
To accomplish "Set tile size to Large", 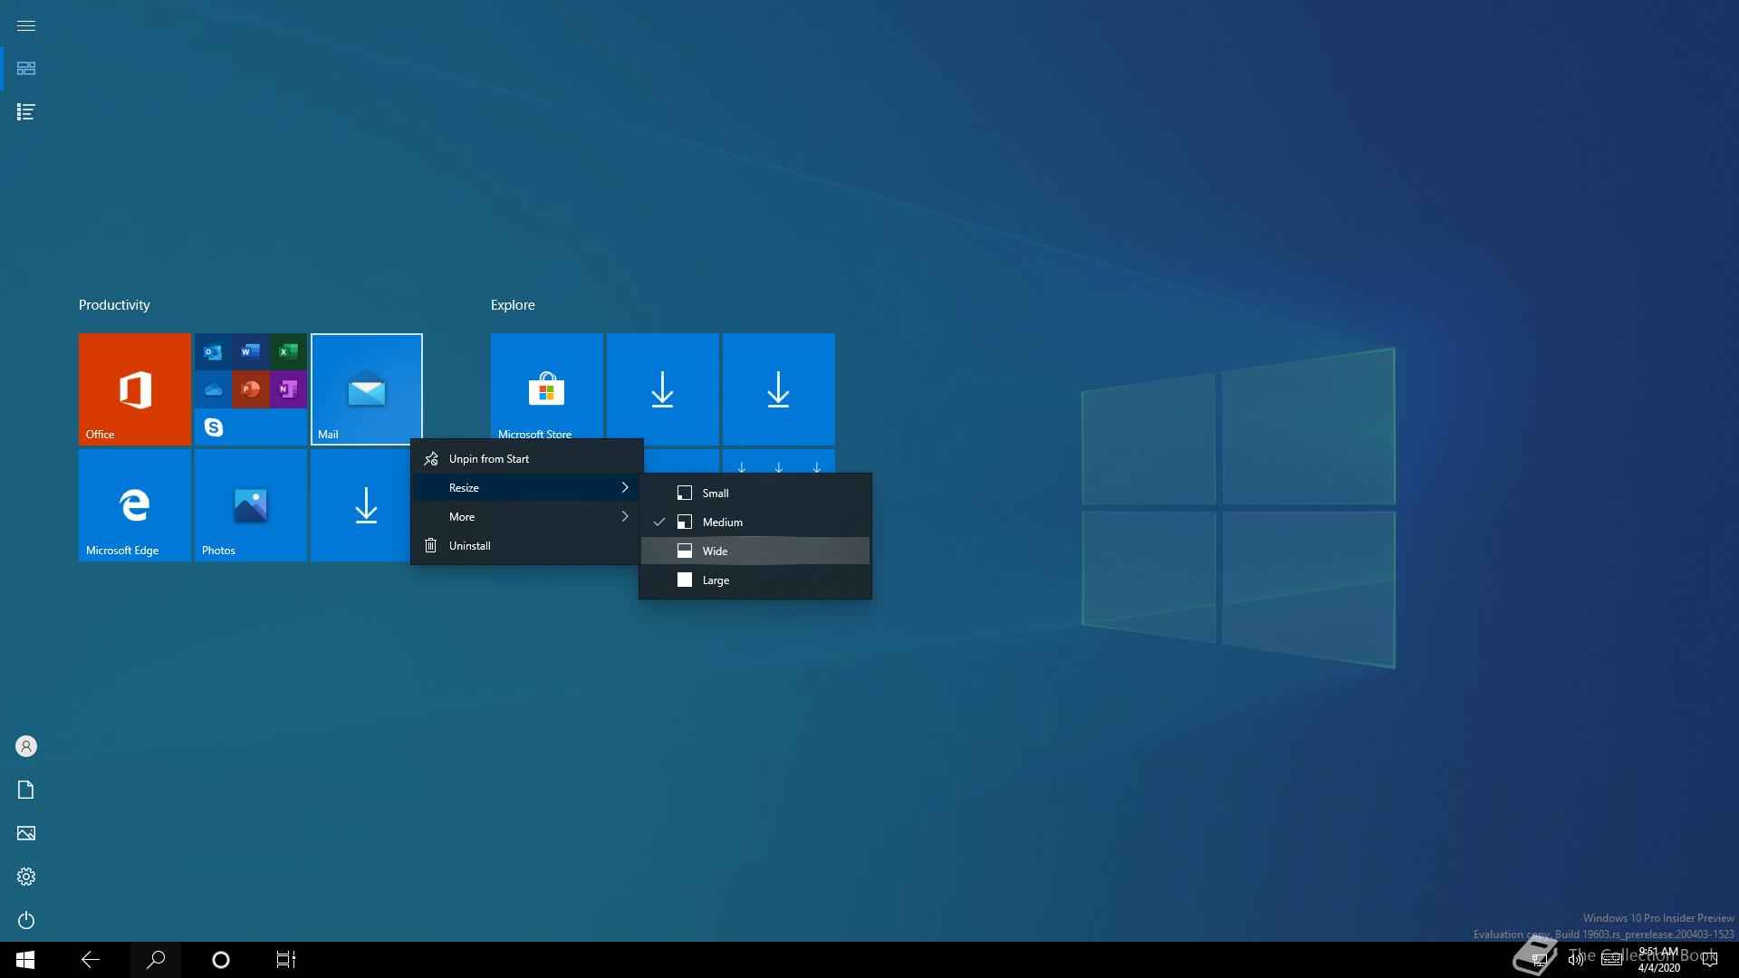I will (755, 580).
